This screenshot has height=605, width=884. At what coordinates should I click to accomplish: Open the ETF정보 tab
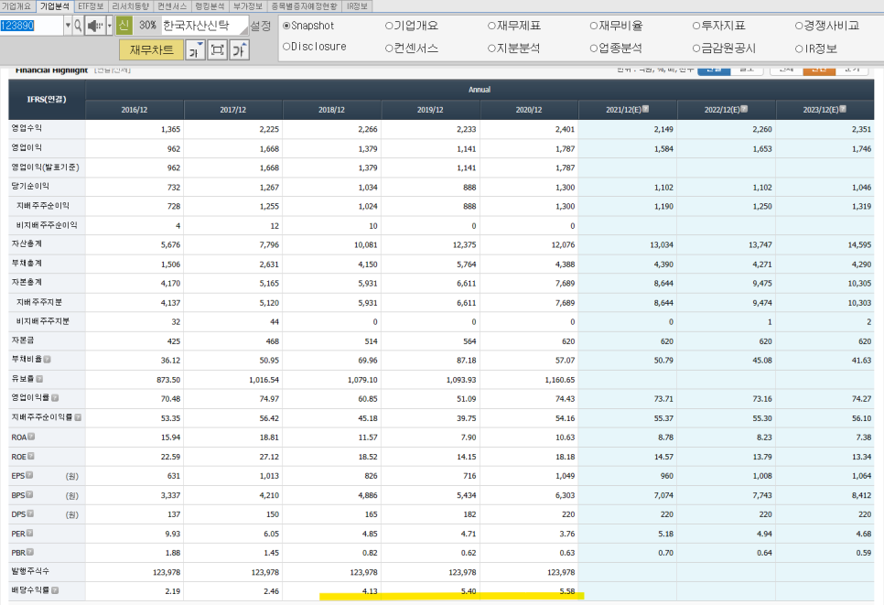(x=91, y=6)
